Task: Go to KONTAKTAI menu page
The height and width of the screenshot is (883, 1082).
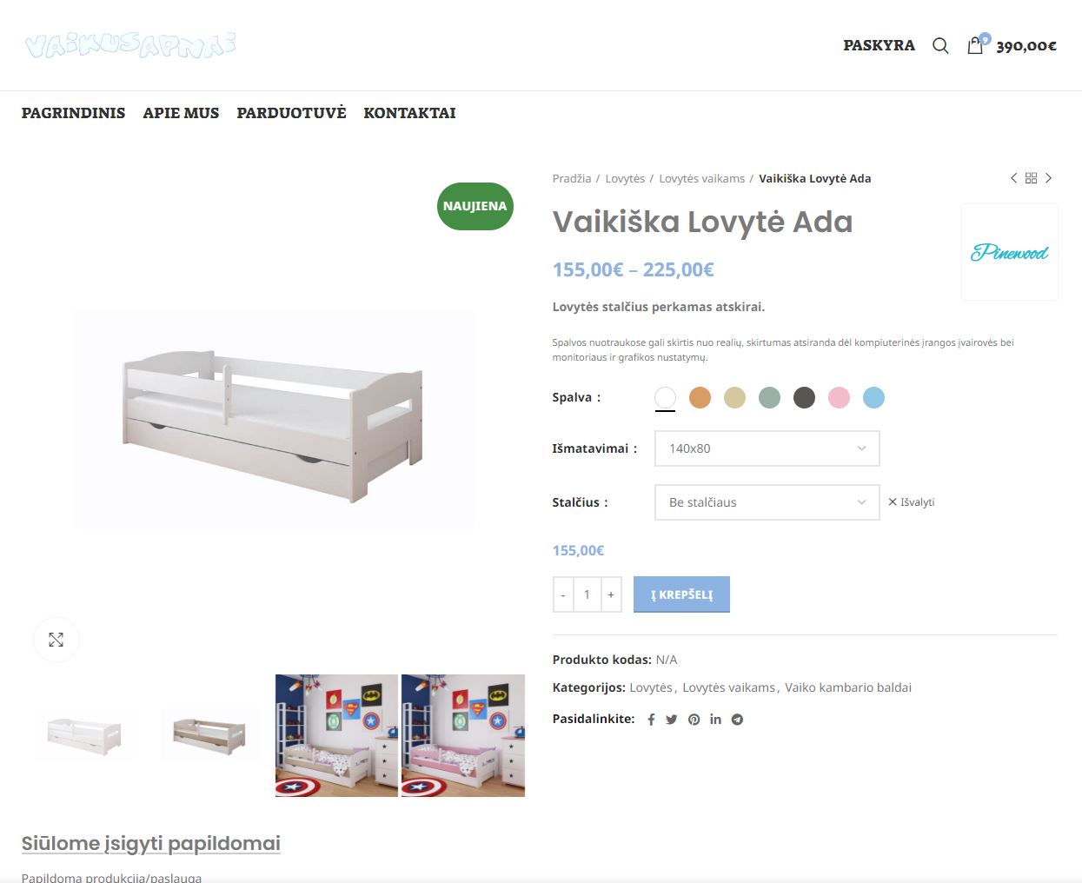Action: [x=409, y=113]
